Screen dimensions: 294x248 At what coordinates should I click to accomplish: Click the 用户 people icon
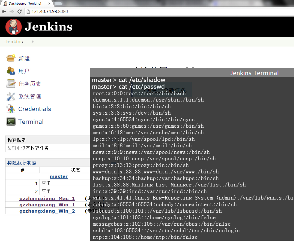(x=11, y=71)
